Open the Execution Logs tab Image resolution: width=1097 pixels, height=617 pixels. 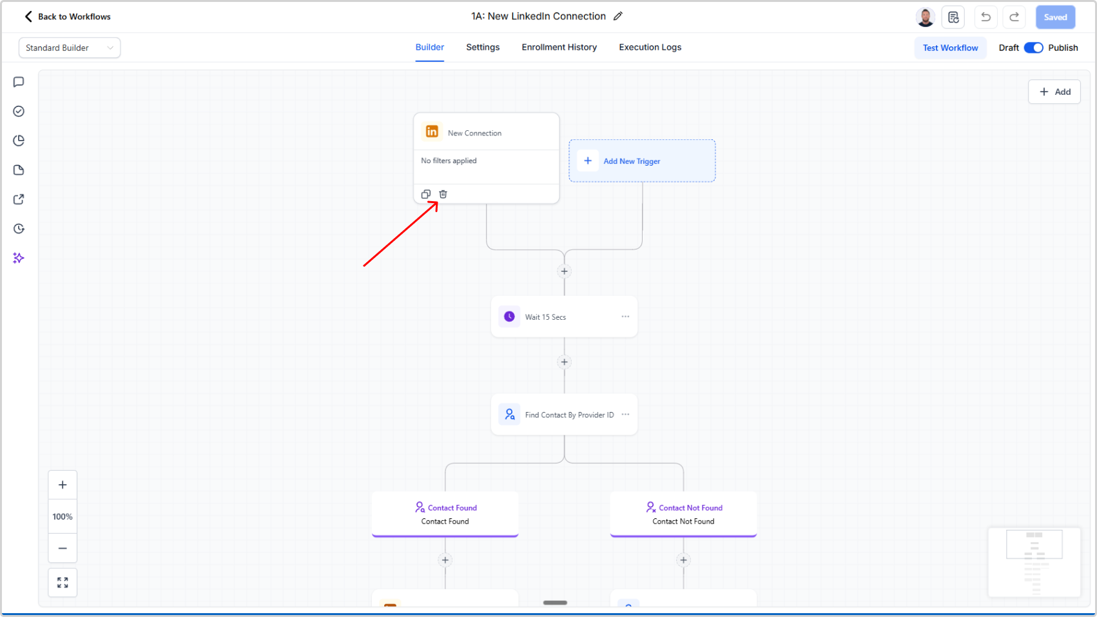[x=650, y=47]
